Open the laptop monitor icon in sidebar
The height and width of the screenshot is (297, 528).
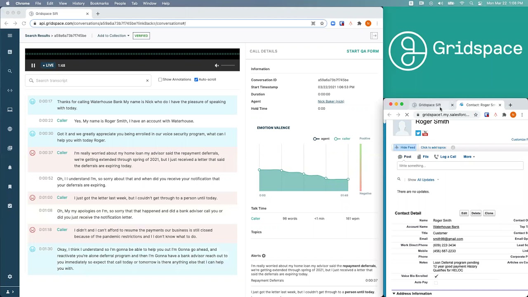(10, 109)
